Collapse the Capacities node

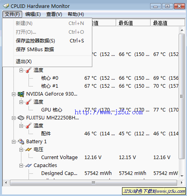click(21, 165)
